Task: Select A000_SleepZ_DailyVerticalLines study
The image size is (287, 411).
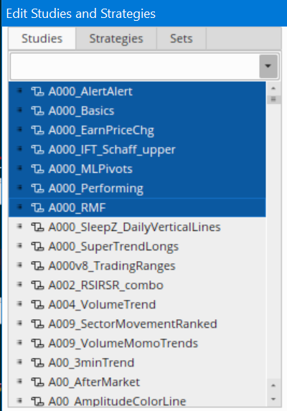Action: point(137,227)
